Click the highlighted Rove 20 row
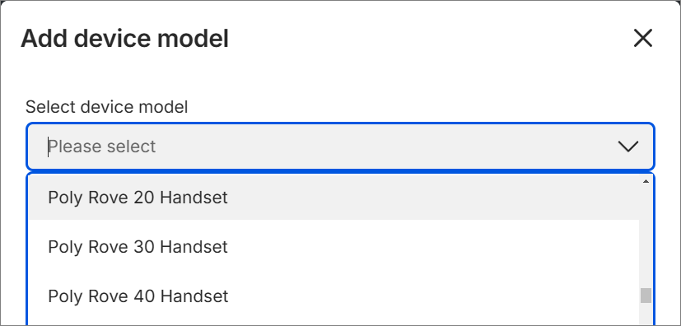 334,198
